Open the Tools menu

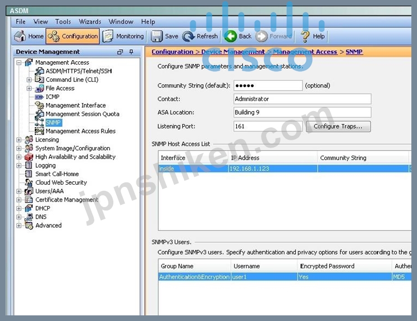coord(63,21)
